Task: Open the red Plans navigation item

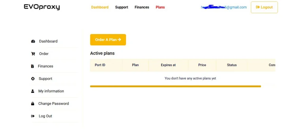Action: tap(160, 7)
